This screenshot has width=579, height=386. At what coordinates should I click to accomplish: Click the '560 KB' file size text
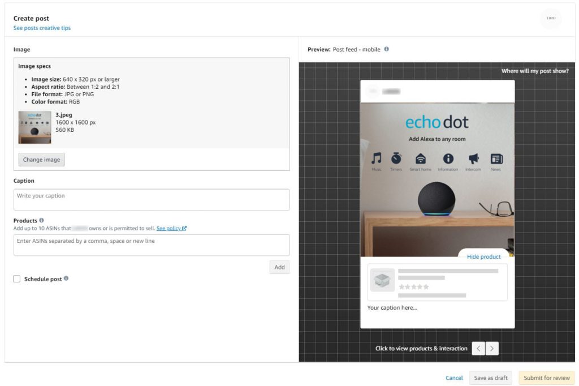tap(64, 130)
